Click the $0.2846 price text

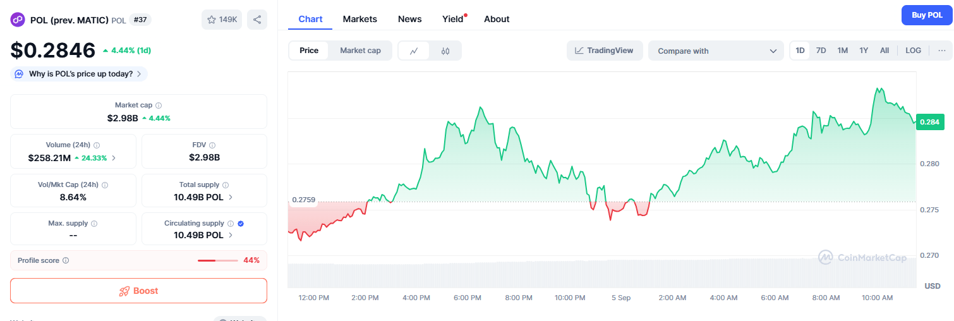click(53, 50)
